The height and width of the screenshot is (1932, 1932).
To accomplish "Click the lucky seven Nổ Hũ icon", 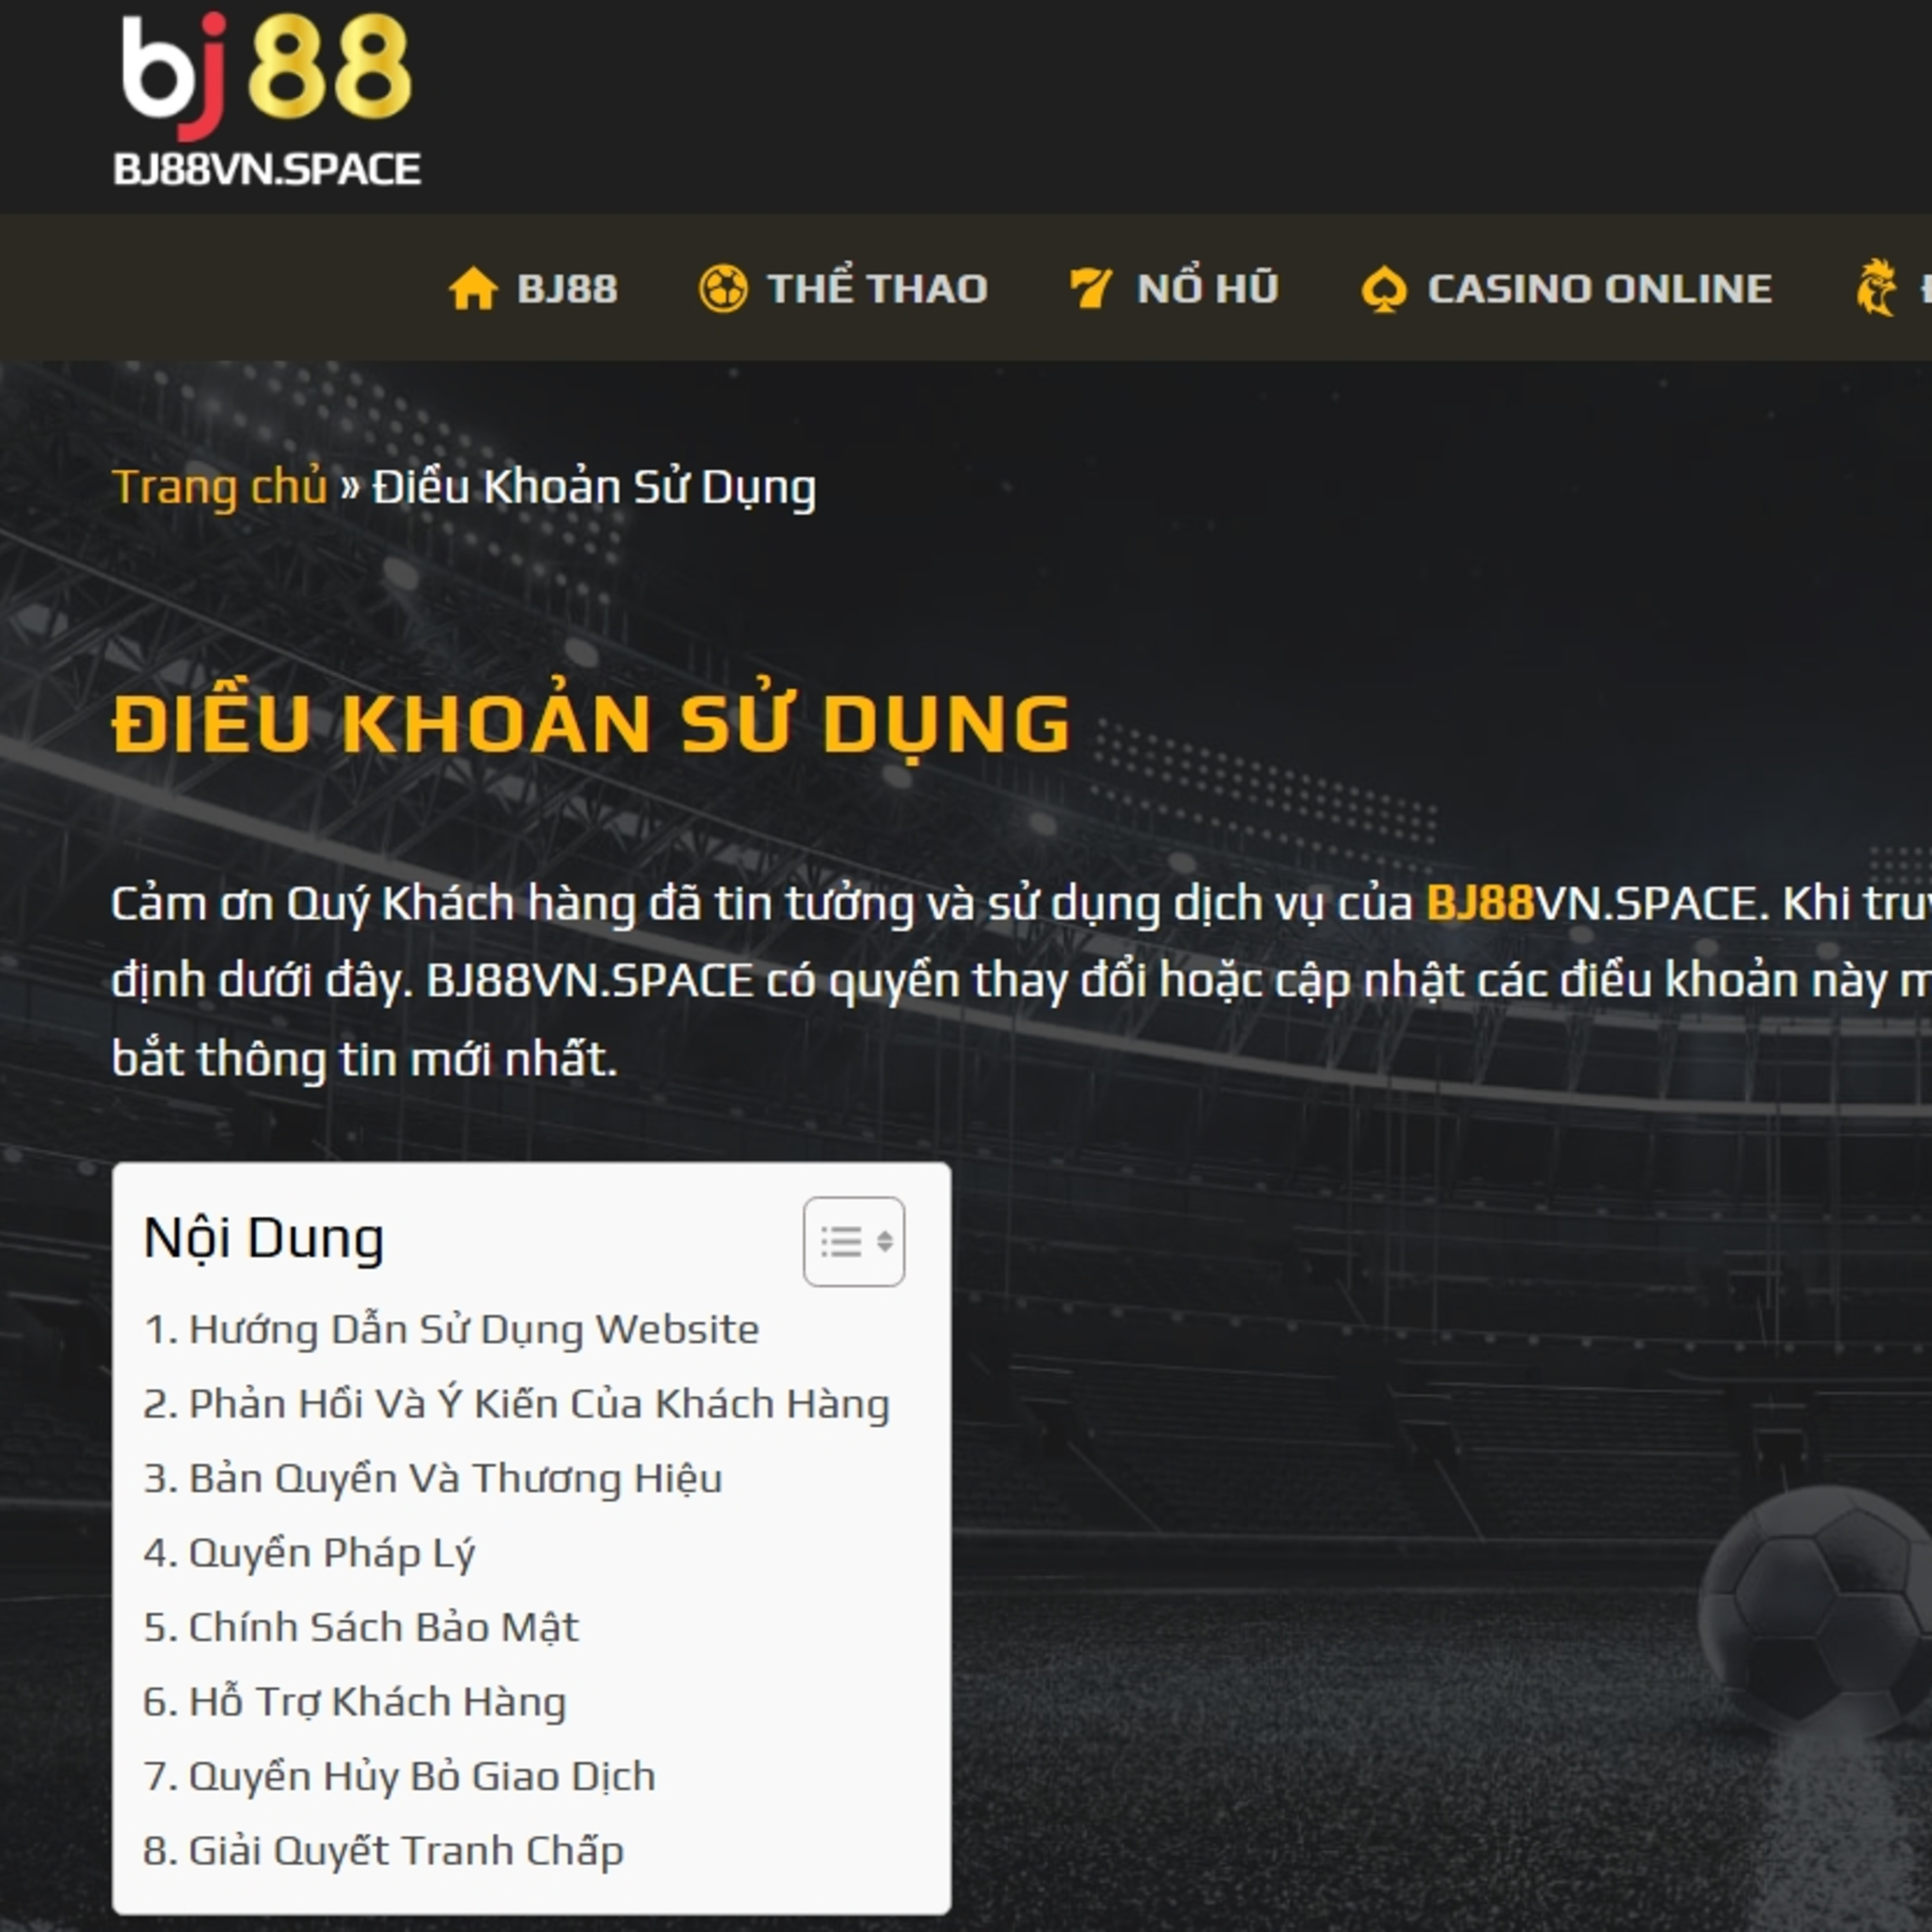I will click(1090, 289).
